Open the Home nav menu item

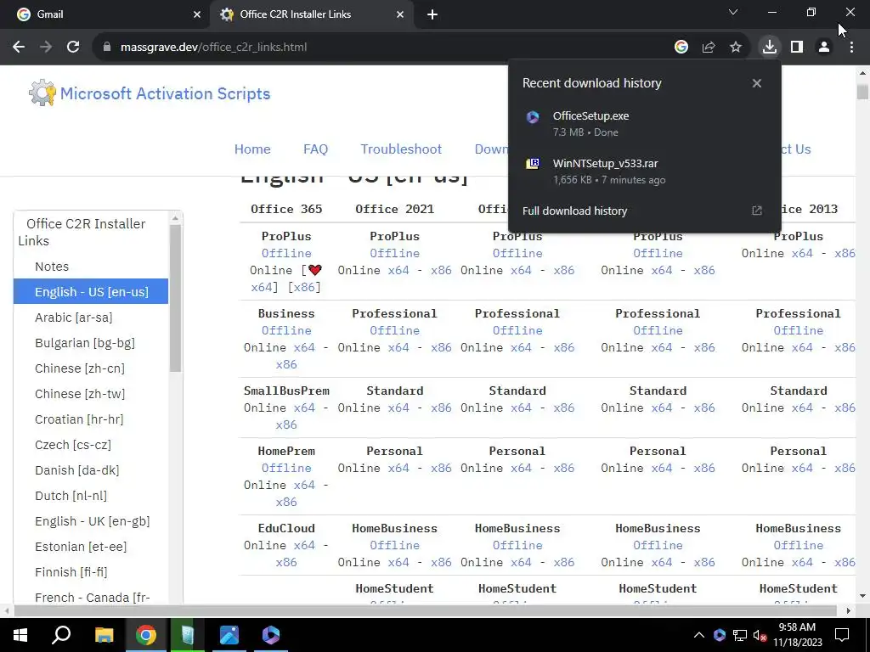pyautogui.click(x=252, y=149)
